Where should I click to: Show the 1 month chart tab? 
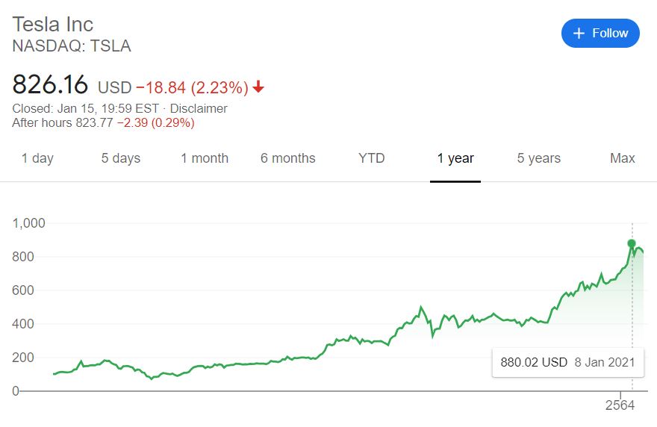click(x=205, y=158)
